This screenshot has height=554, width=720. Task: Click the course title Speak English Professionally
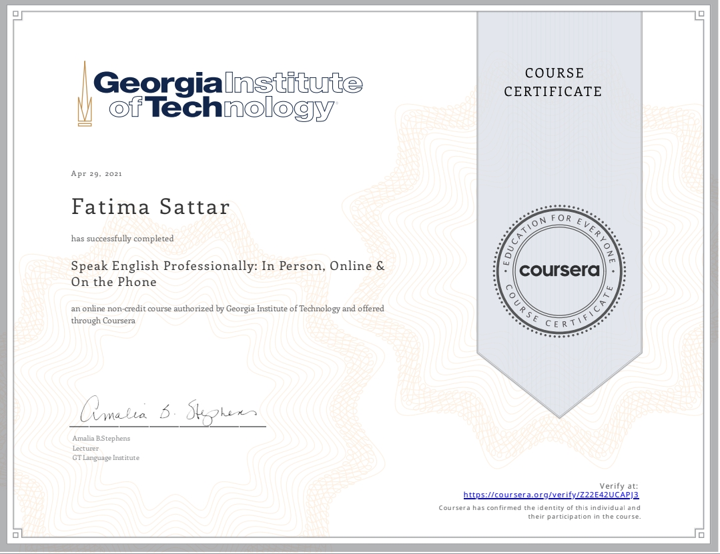pos(228,274)
